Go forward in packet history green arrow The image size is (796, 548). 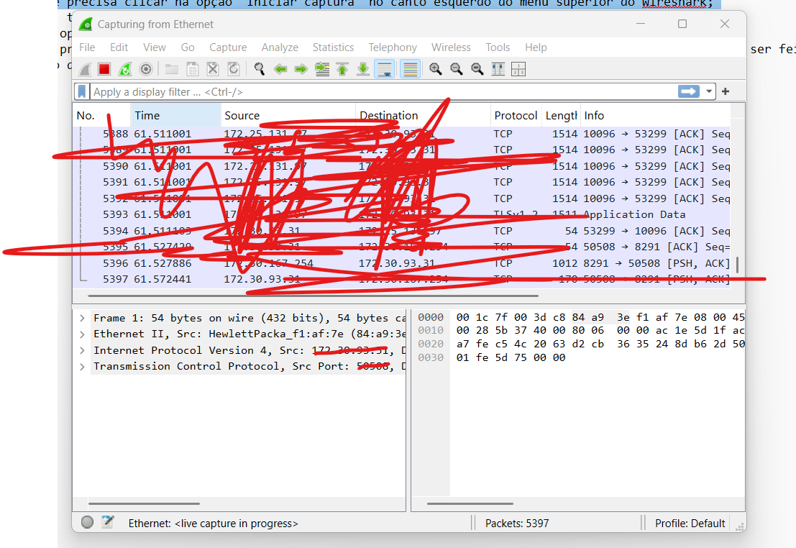[301, 69]
